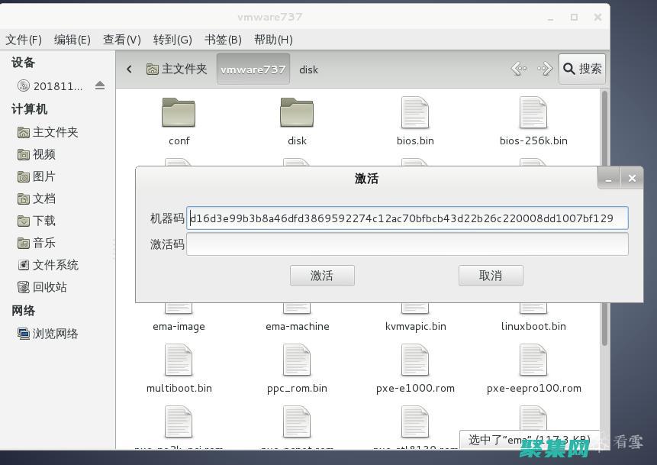The height and width of the screenshot is (465, 657).
Task: Open the 书签 menu
Action: tap(224, 40)
